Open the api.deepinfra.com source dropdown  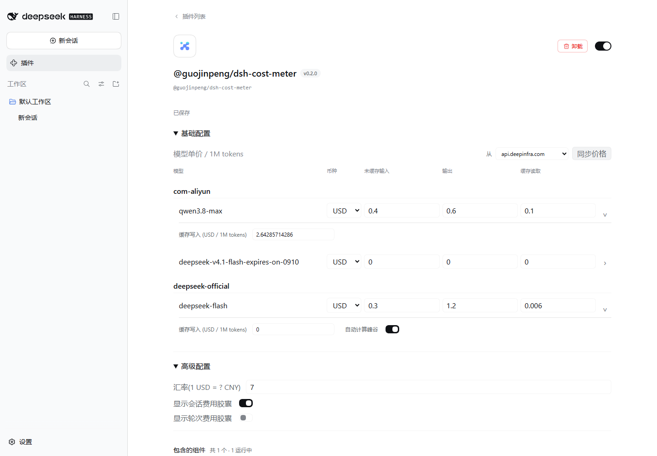point(532,154)
